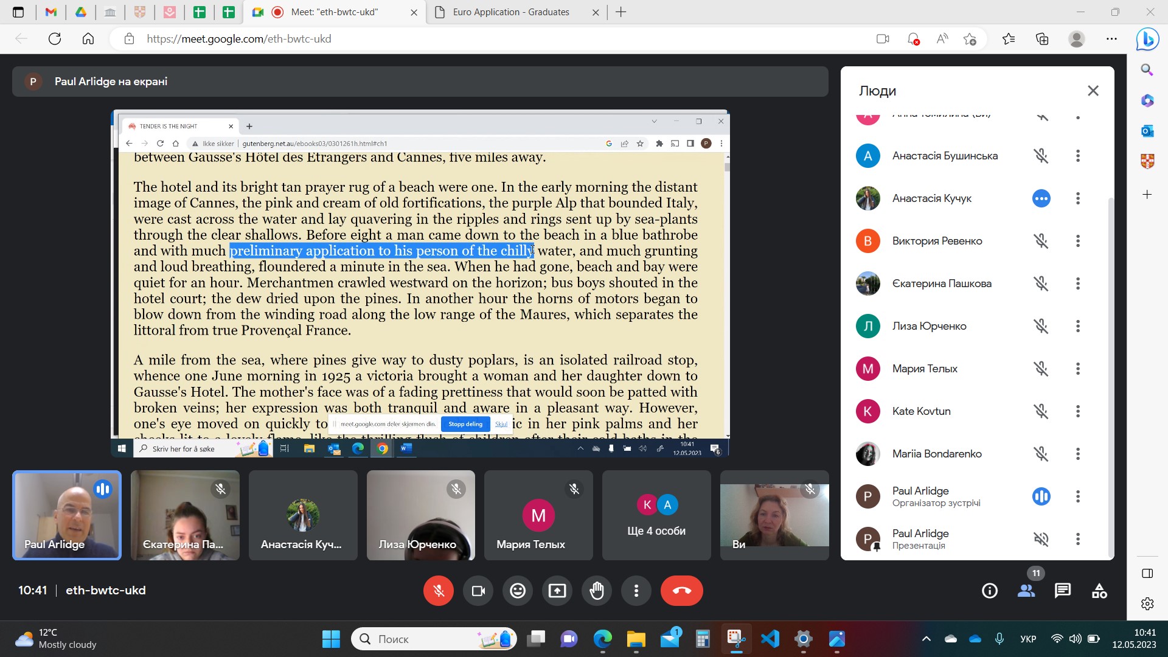Open options for Анастасія Кучук

1078,198
